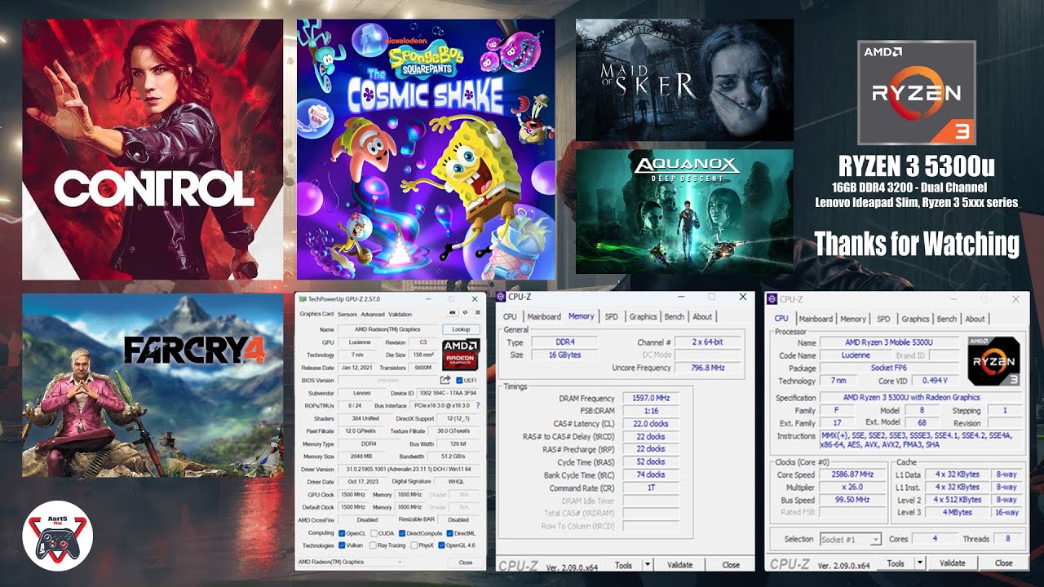1044x587 pixels.
Task: Toggle the Vulkan checkbox
Action: (342, 545)
